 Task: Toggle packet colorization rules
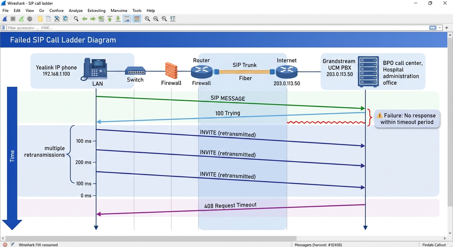point(137,19)
